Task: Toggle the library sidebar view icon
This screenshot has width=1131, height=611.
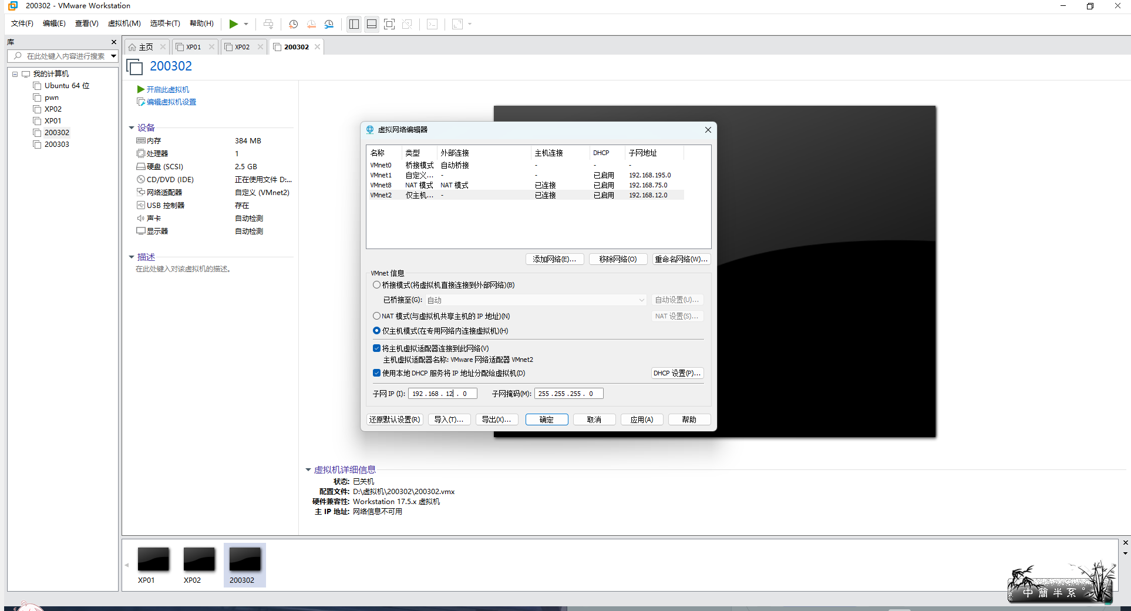Action: click(354, 24)
